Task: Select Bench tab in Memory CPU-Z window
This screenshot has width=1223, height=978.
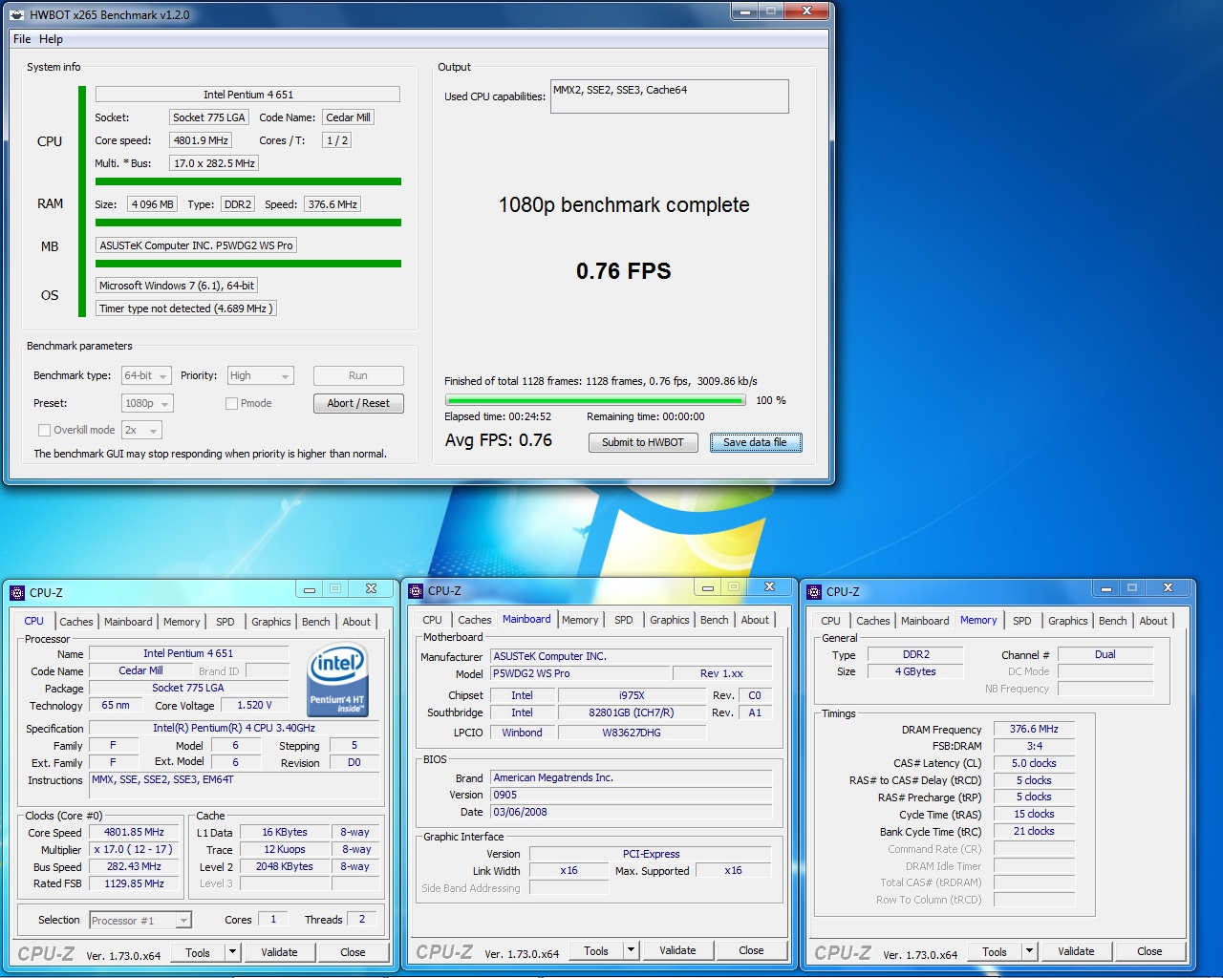Action: point(1113,621)
